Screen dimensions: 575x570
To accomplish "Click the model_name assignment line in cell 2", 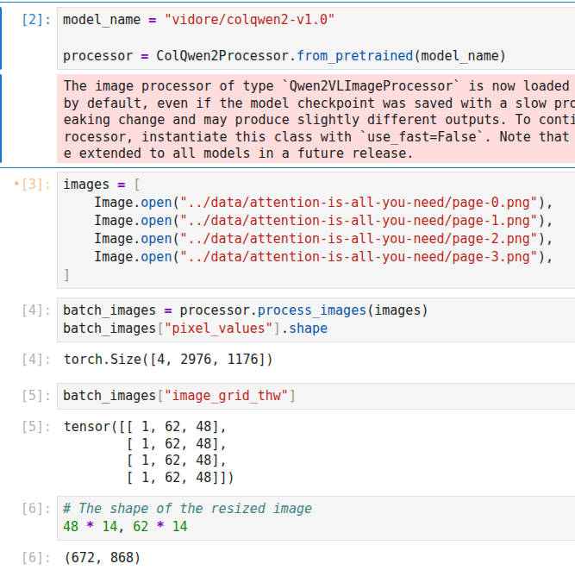I will (x=199, y=19).
